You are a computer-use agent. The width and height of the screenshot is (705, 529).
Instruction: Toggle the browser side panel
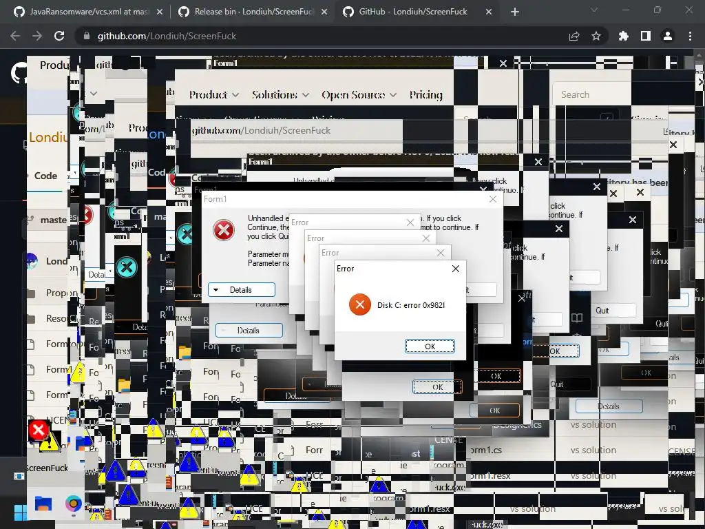tap(646, 36)
